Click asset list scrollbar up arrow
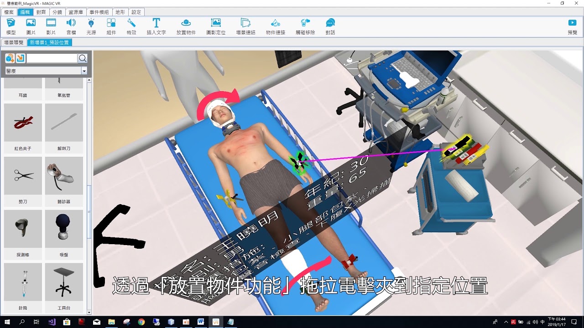The height and width of the screenshot is (328, 584). [89, 80]
